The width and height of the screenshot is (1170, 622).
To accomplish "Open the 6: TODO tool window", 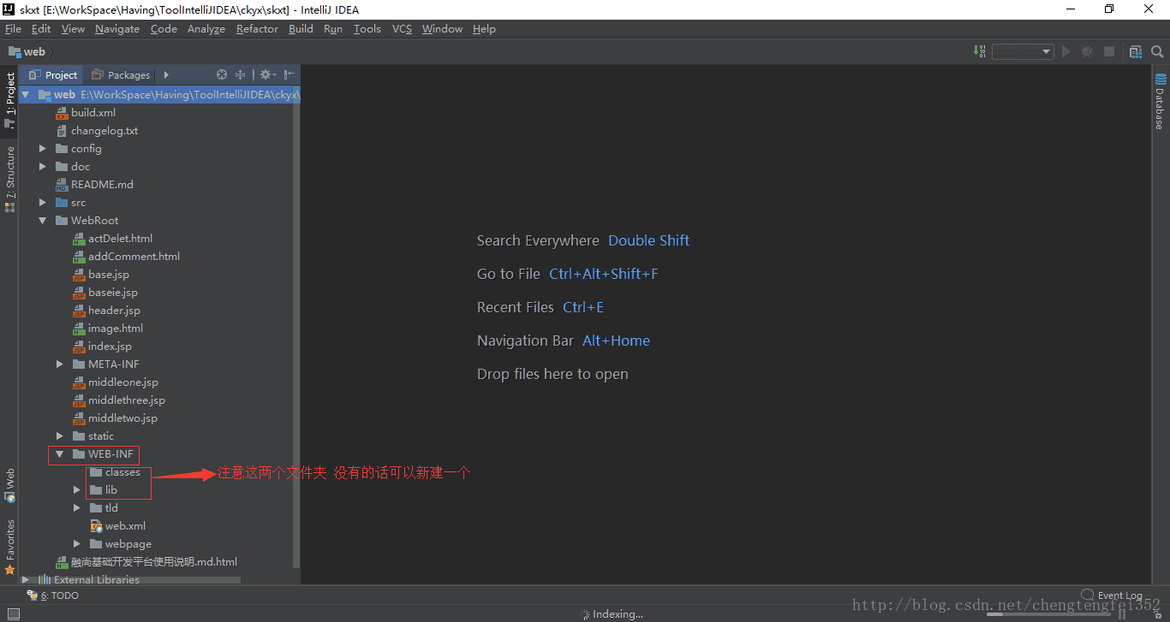I will point(53,595).
